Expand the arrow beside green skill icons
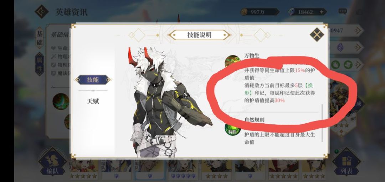 359,65
